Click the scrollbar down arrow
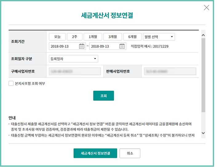This screenshot has width=219, height=167. pos(203,133)
